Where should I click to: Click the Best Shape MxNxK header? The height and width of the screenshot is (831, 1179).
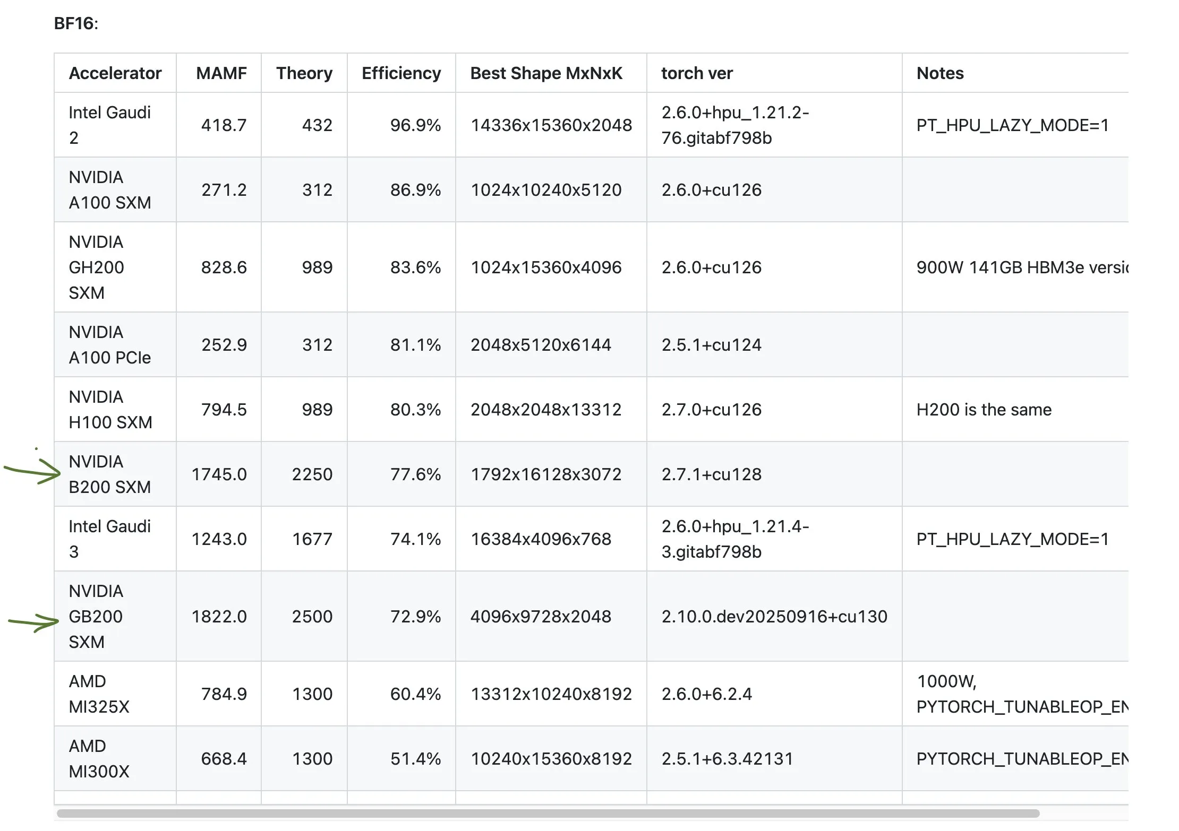click(x=546, y=73)
